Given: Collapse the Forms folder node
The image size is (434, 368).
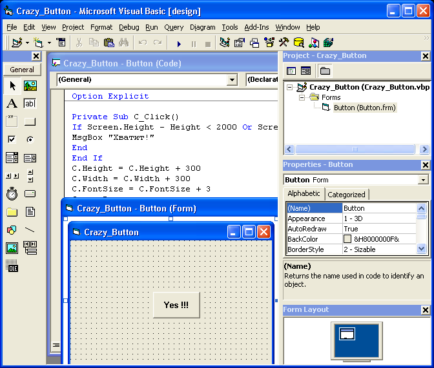Looking at the screenshot, I should point(302,97).
